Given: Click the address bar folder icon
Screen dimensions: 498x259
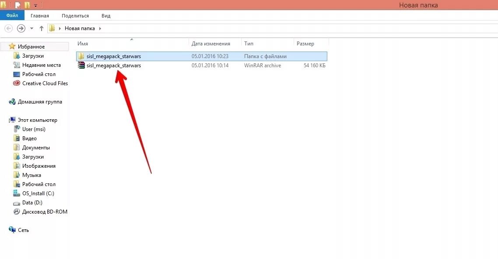Looking at the screenshot, I should pos(52,28).
